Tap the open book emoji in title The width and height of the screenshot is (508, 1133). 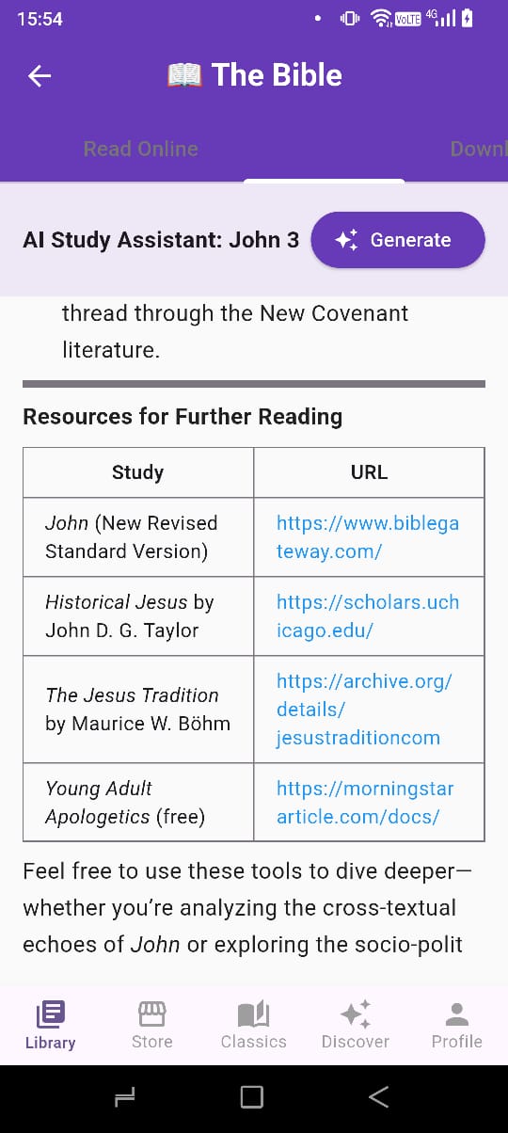[x=184, y=75]
